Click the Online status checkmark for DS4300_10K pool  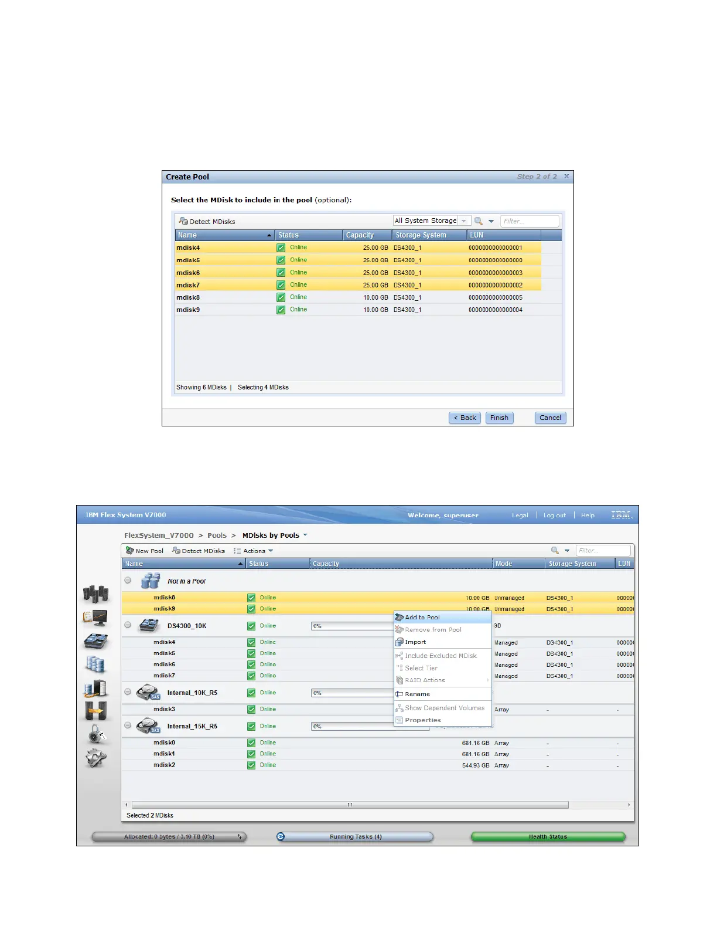251,626
